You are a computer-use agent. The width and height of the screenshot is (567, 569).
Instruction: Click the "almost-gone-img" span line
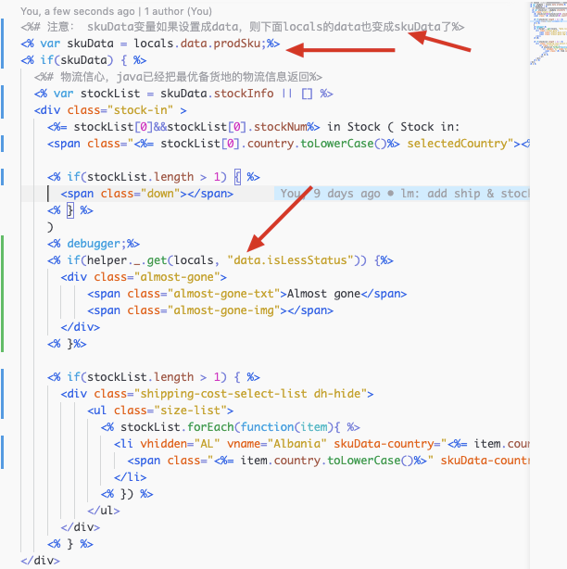[210, 310]
